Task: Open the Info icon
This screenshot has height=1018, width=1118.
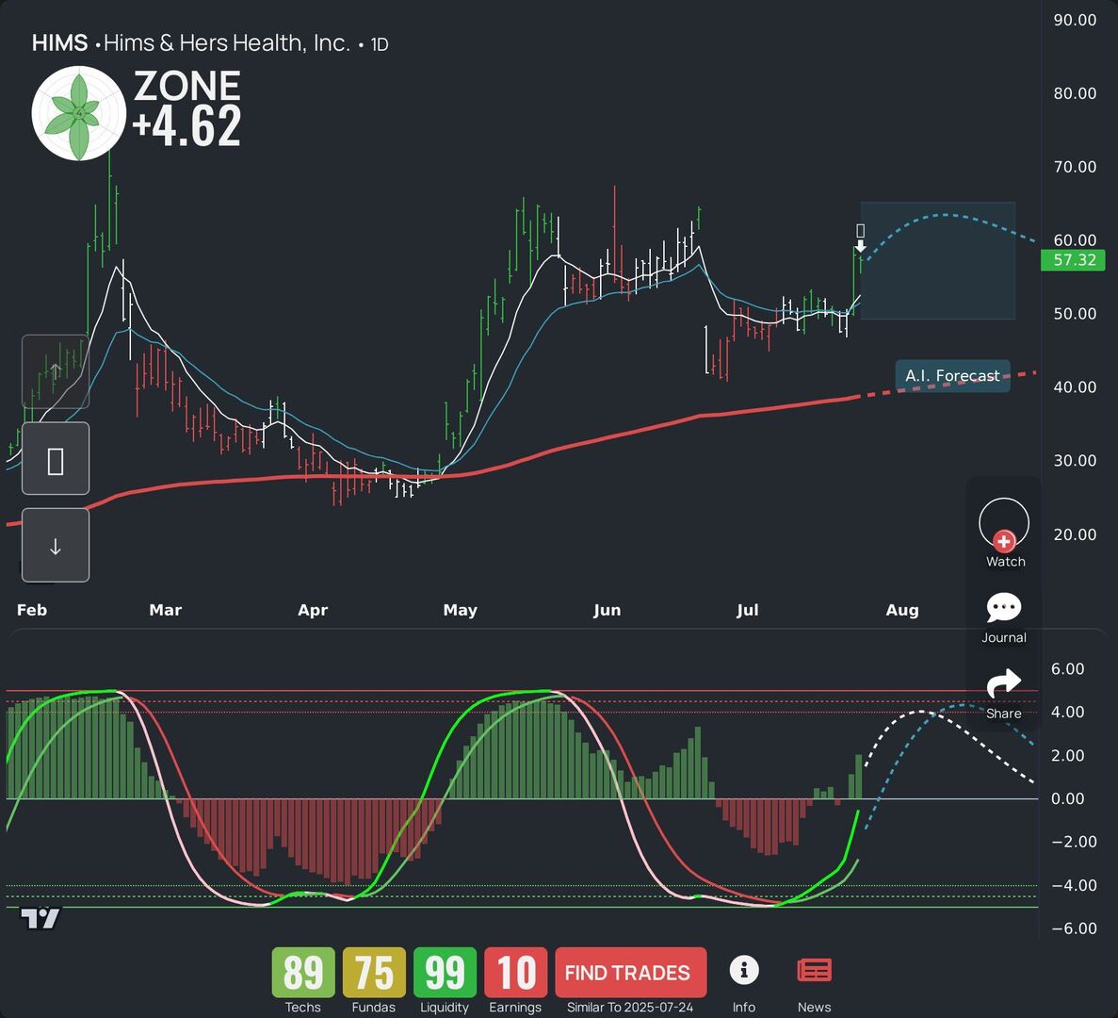Action: tap(744, 970)
